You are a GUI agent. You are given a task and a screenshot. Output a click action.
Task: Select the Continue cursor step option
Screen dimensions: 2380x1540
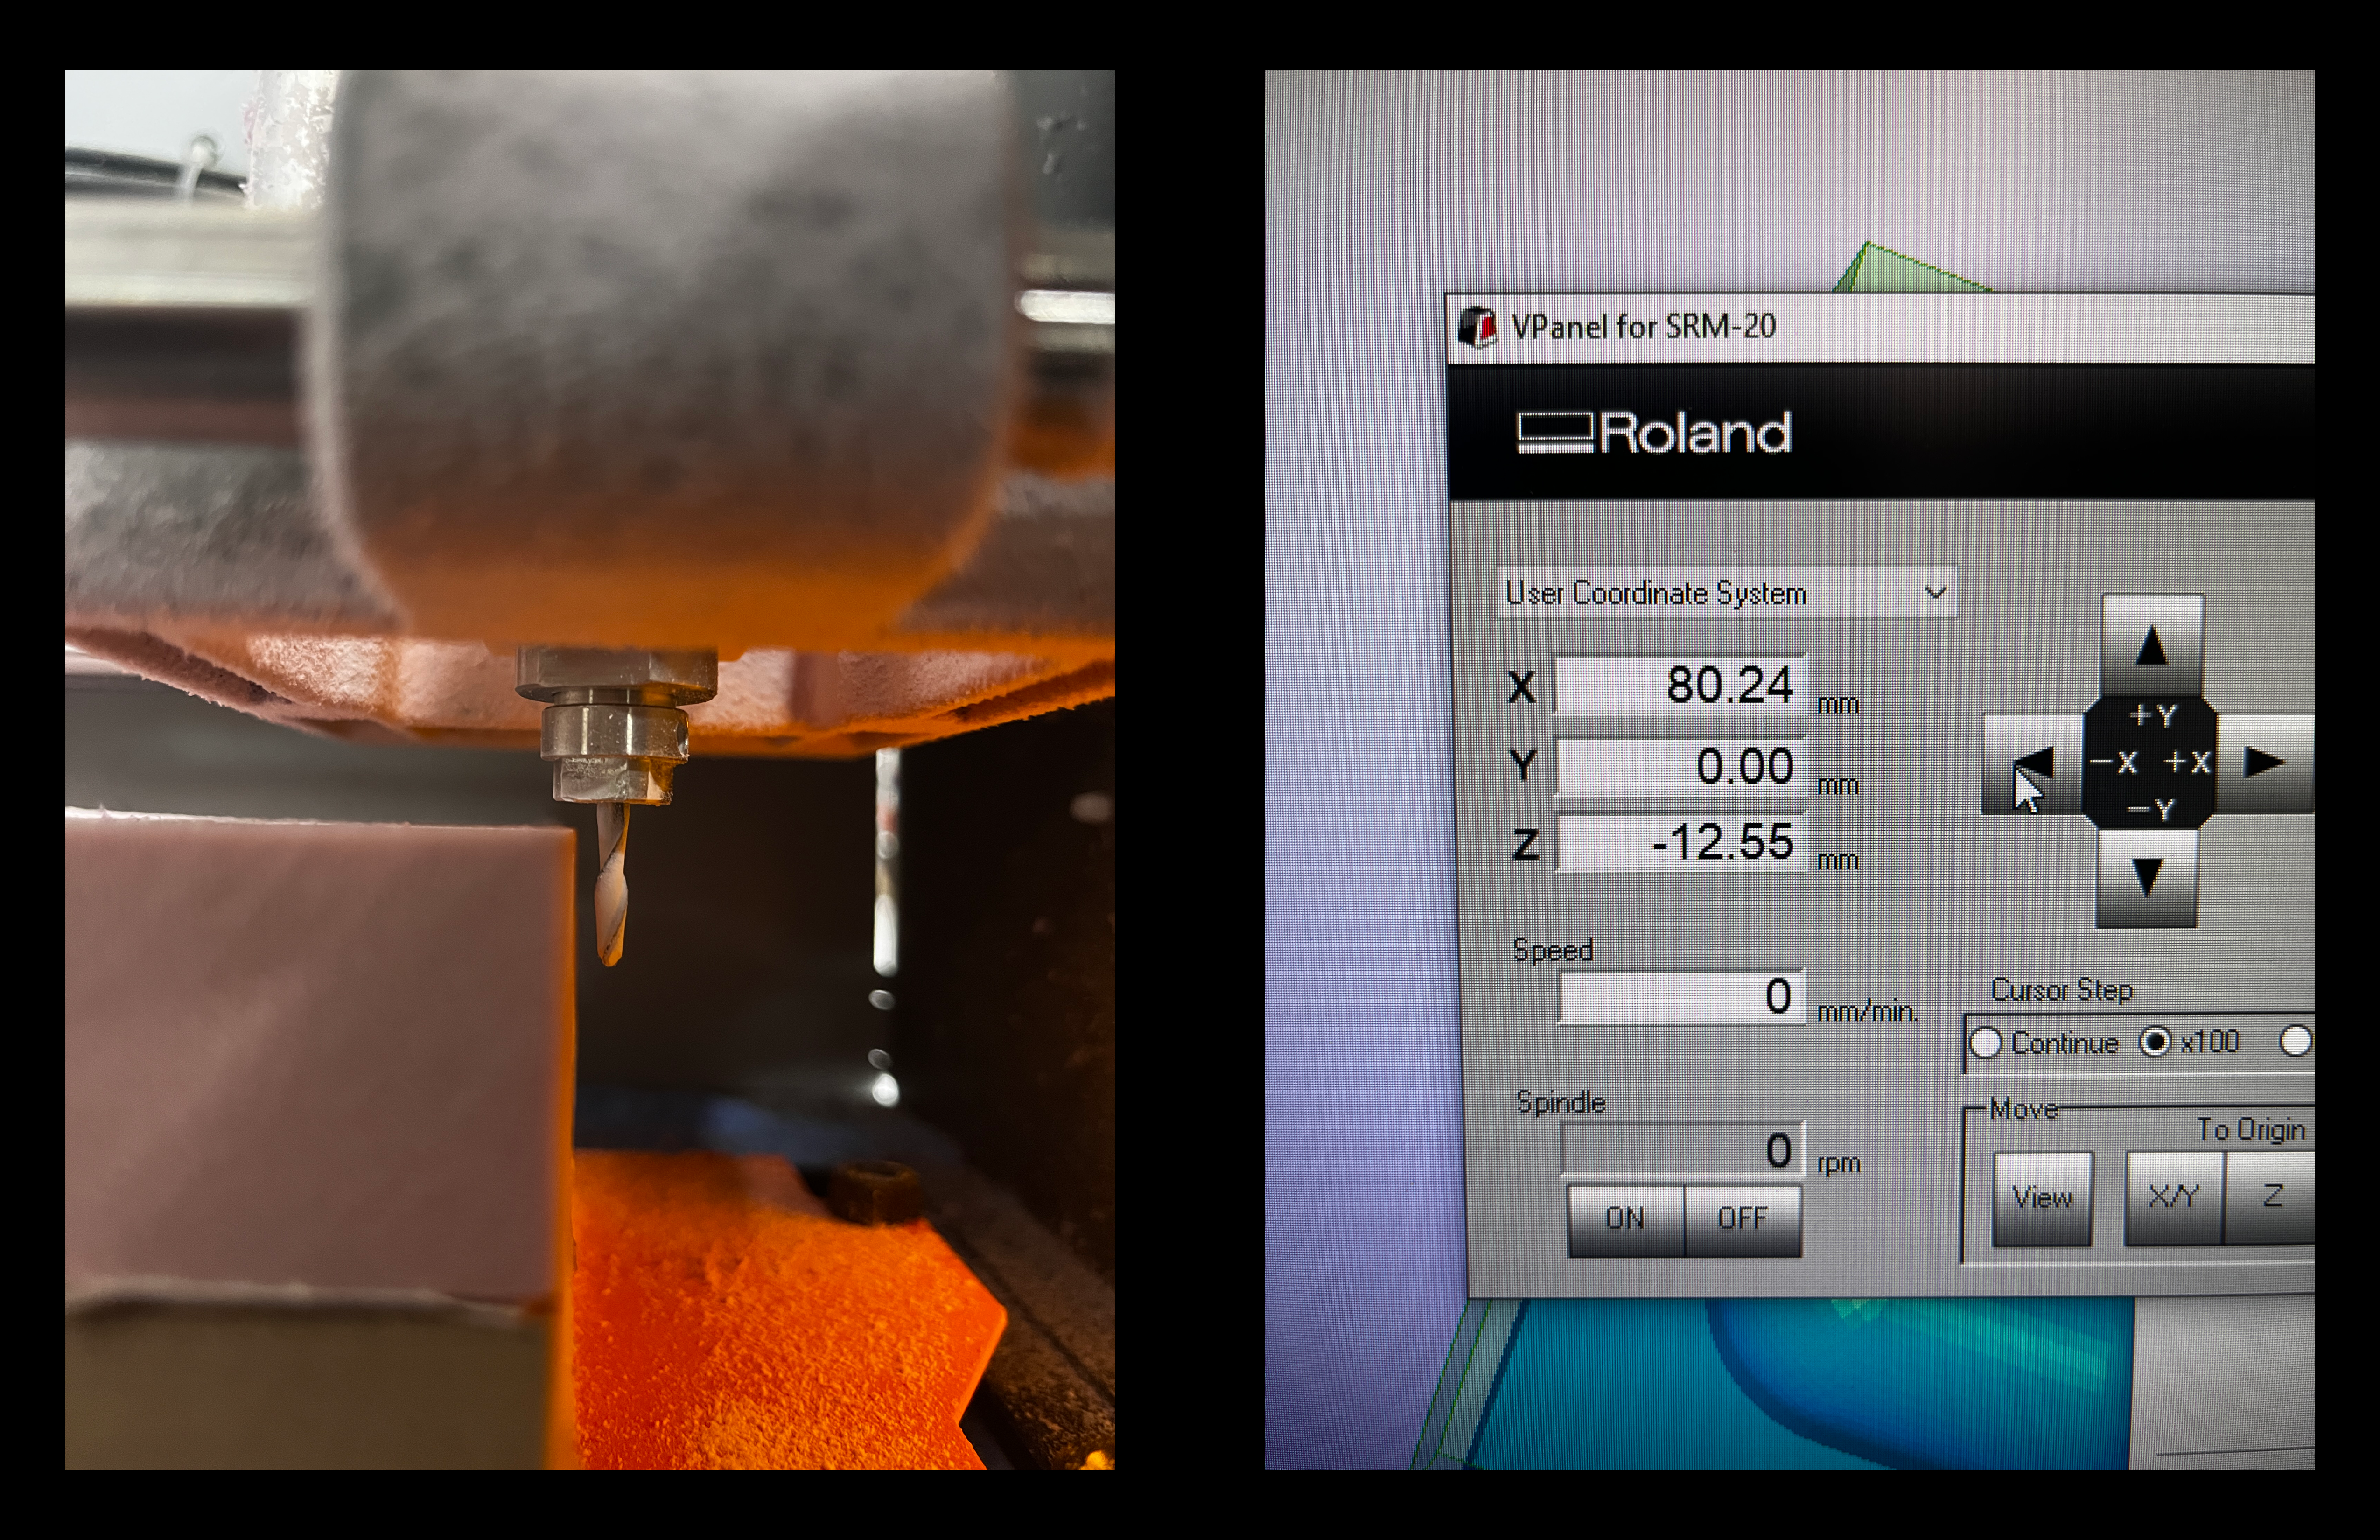[1985, 1043]
